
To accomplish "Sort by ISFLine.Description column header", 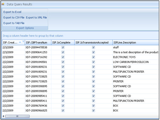I will tap(135, 43).
